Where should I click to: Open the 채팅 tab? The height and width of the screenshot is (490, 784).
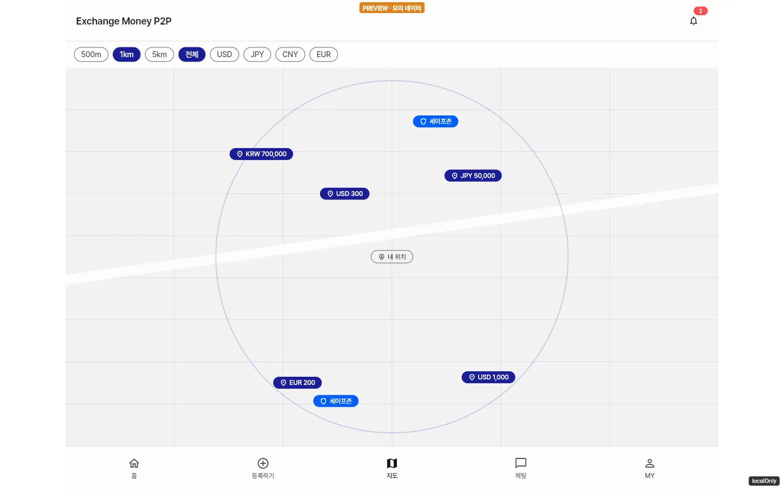click(521, 468)
